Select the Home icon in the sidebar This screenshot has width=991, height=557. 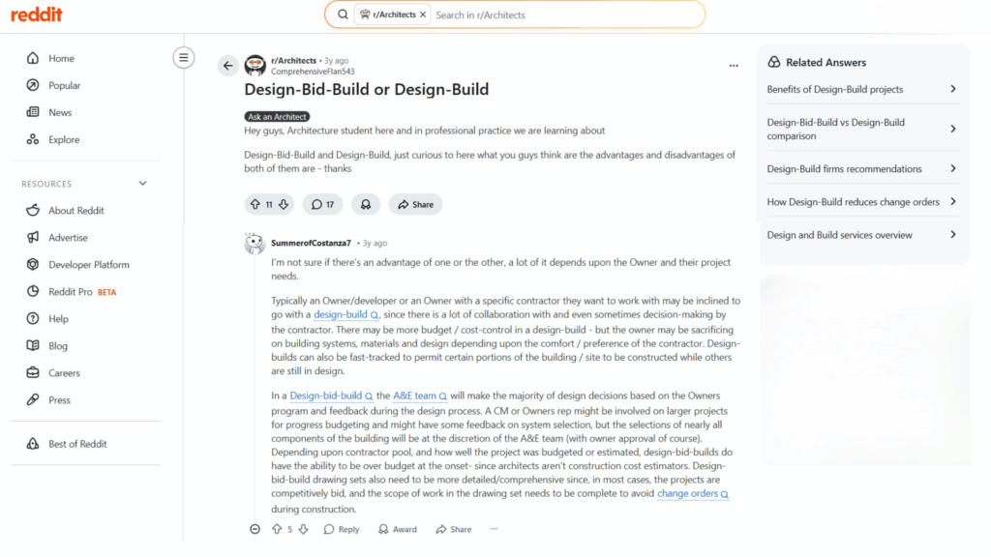(33, 58)
